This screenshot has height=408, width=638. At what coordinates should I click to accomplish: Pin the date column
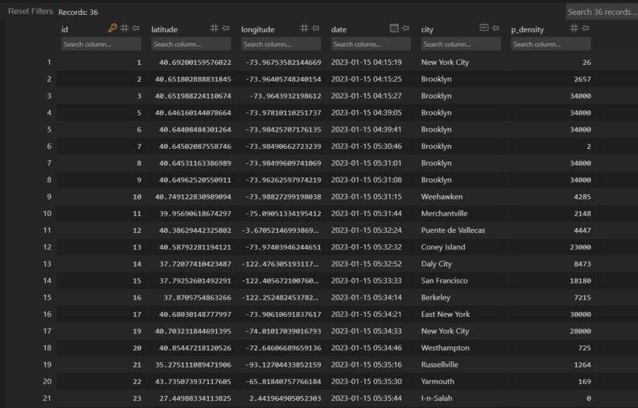(x=405, y=28)
